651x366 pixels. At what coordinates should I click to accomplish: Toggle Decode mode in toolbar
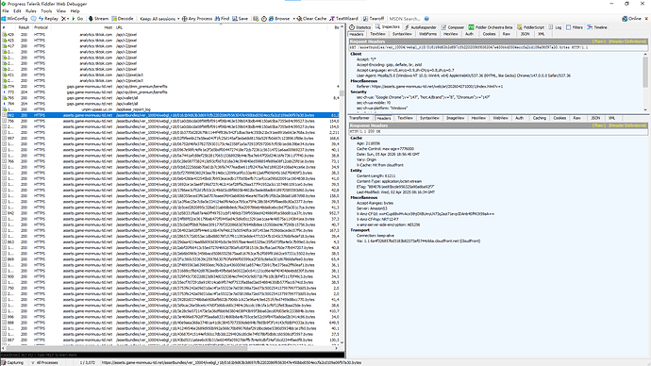(123, 19)
